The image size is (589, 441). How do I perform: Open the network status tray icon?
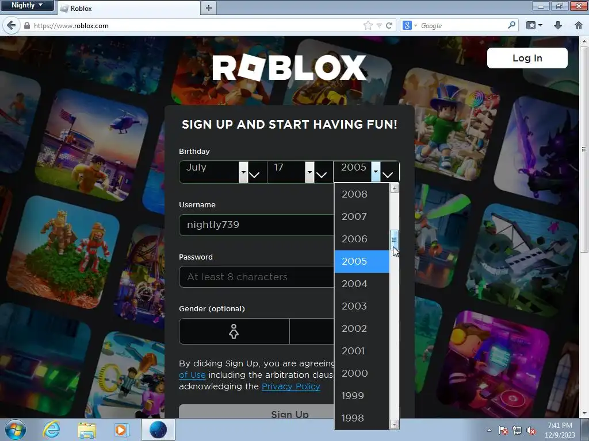pyautogui.click(x=517, y=431)
